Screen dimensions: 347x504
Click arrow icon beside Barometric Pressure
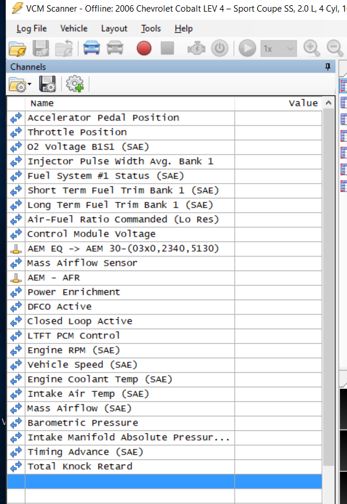[x=16, y=423]
